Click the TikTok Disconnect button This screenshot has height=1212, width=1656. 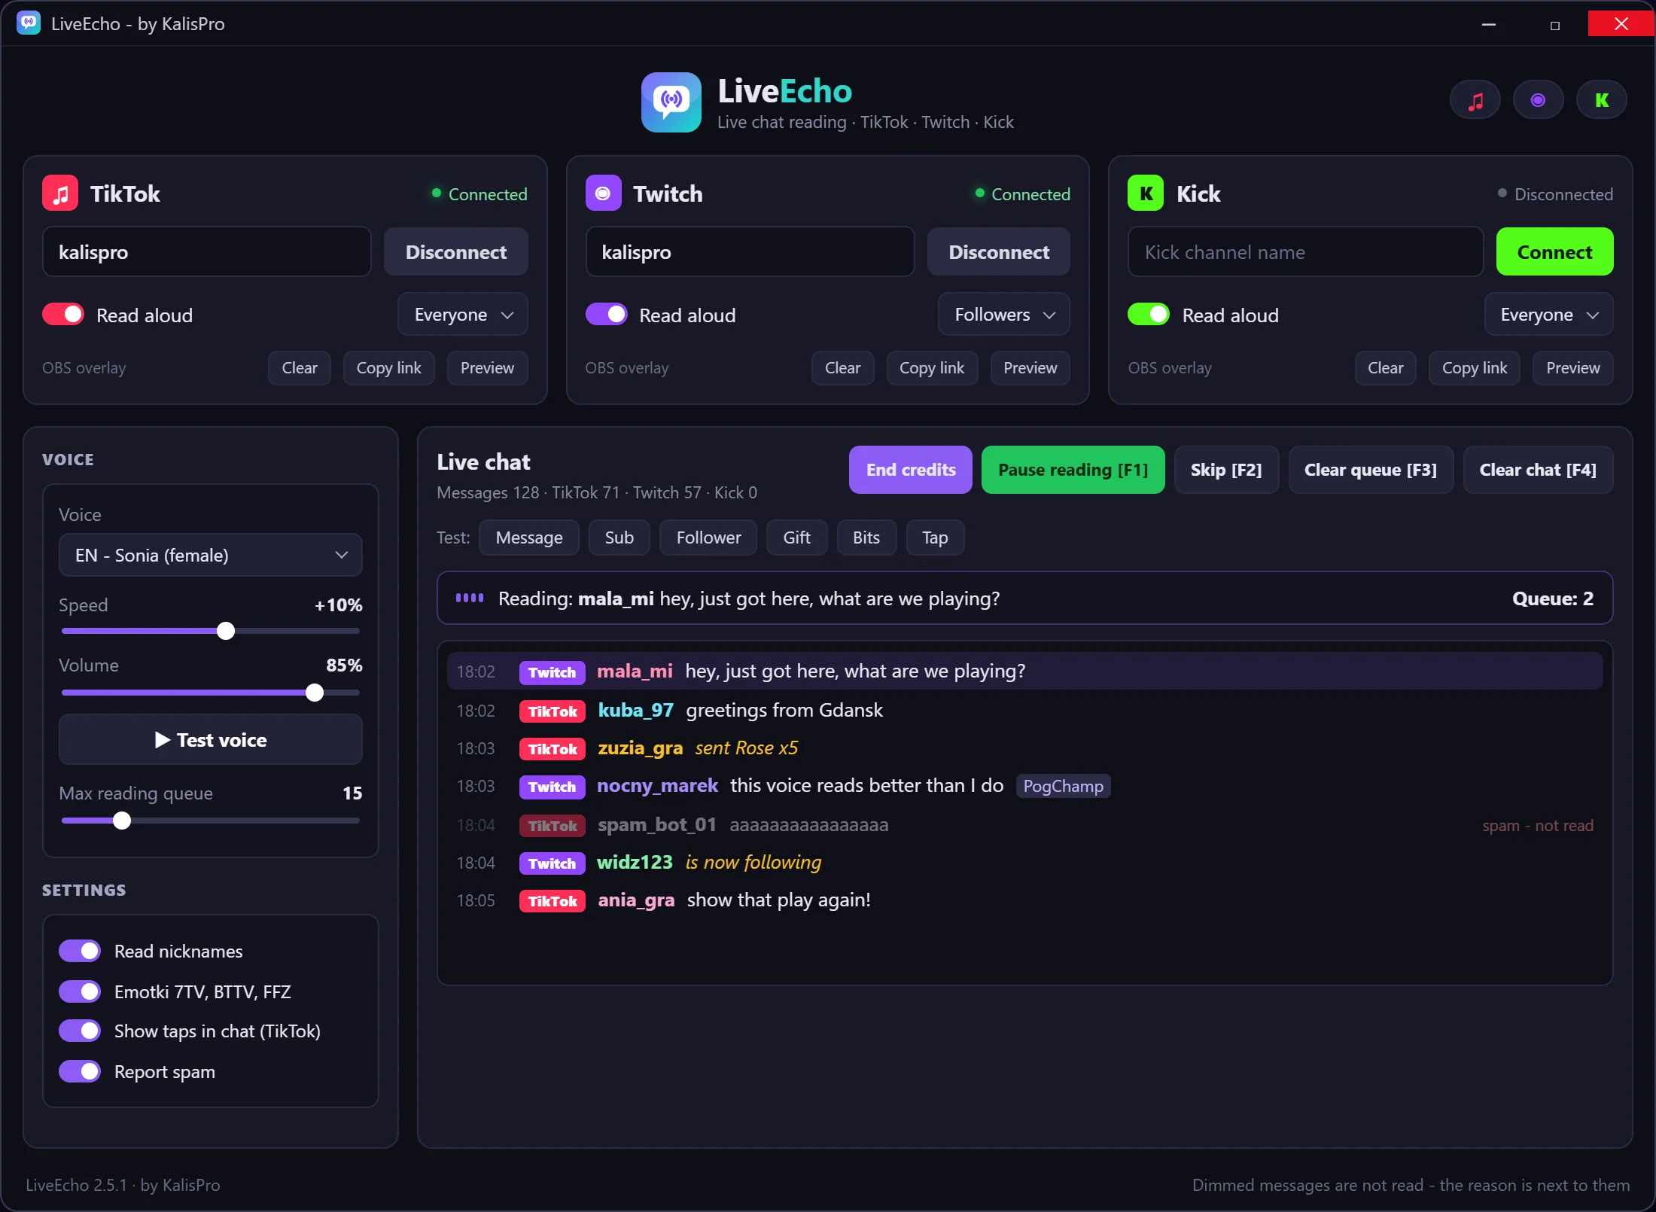[456, 252]
